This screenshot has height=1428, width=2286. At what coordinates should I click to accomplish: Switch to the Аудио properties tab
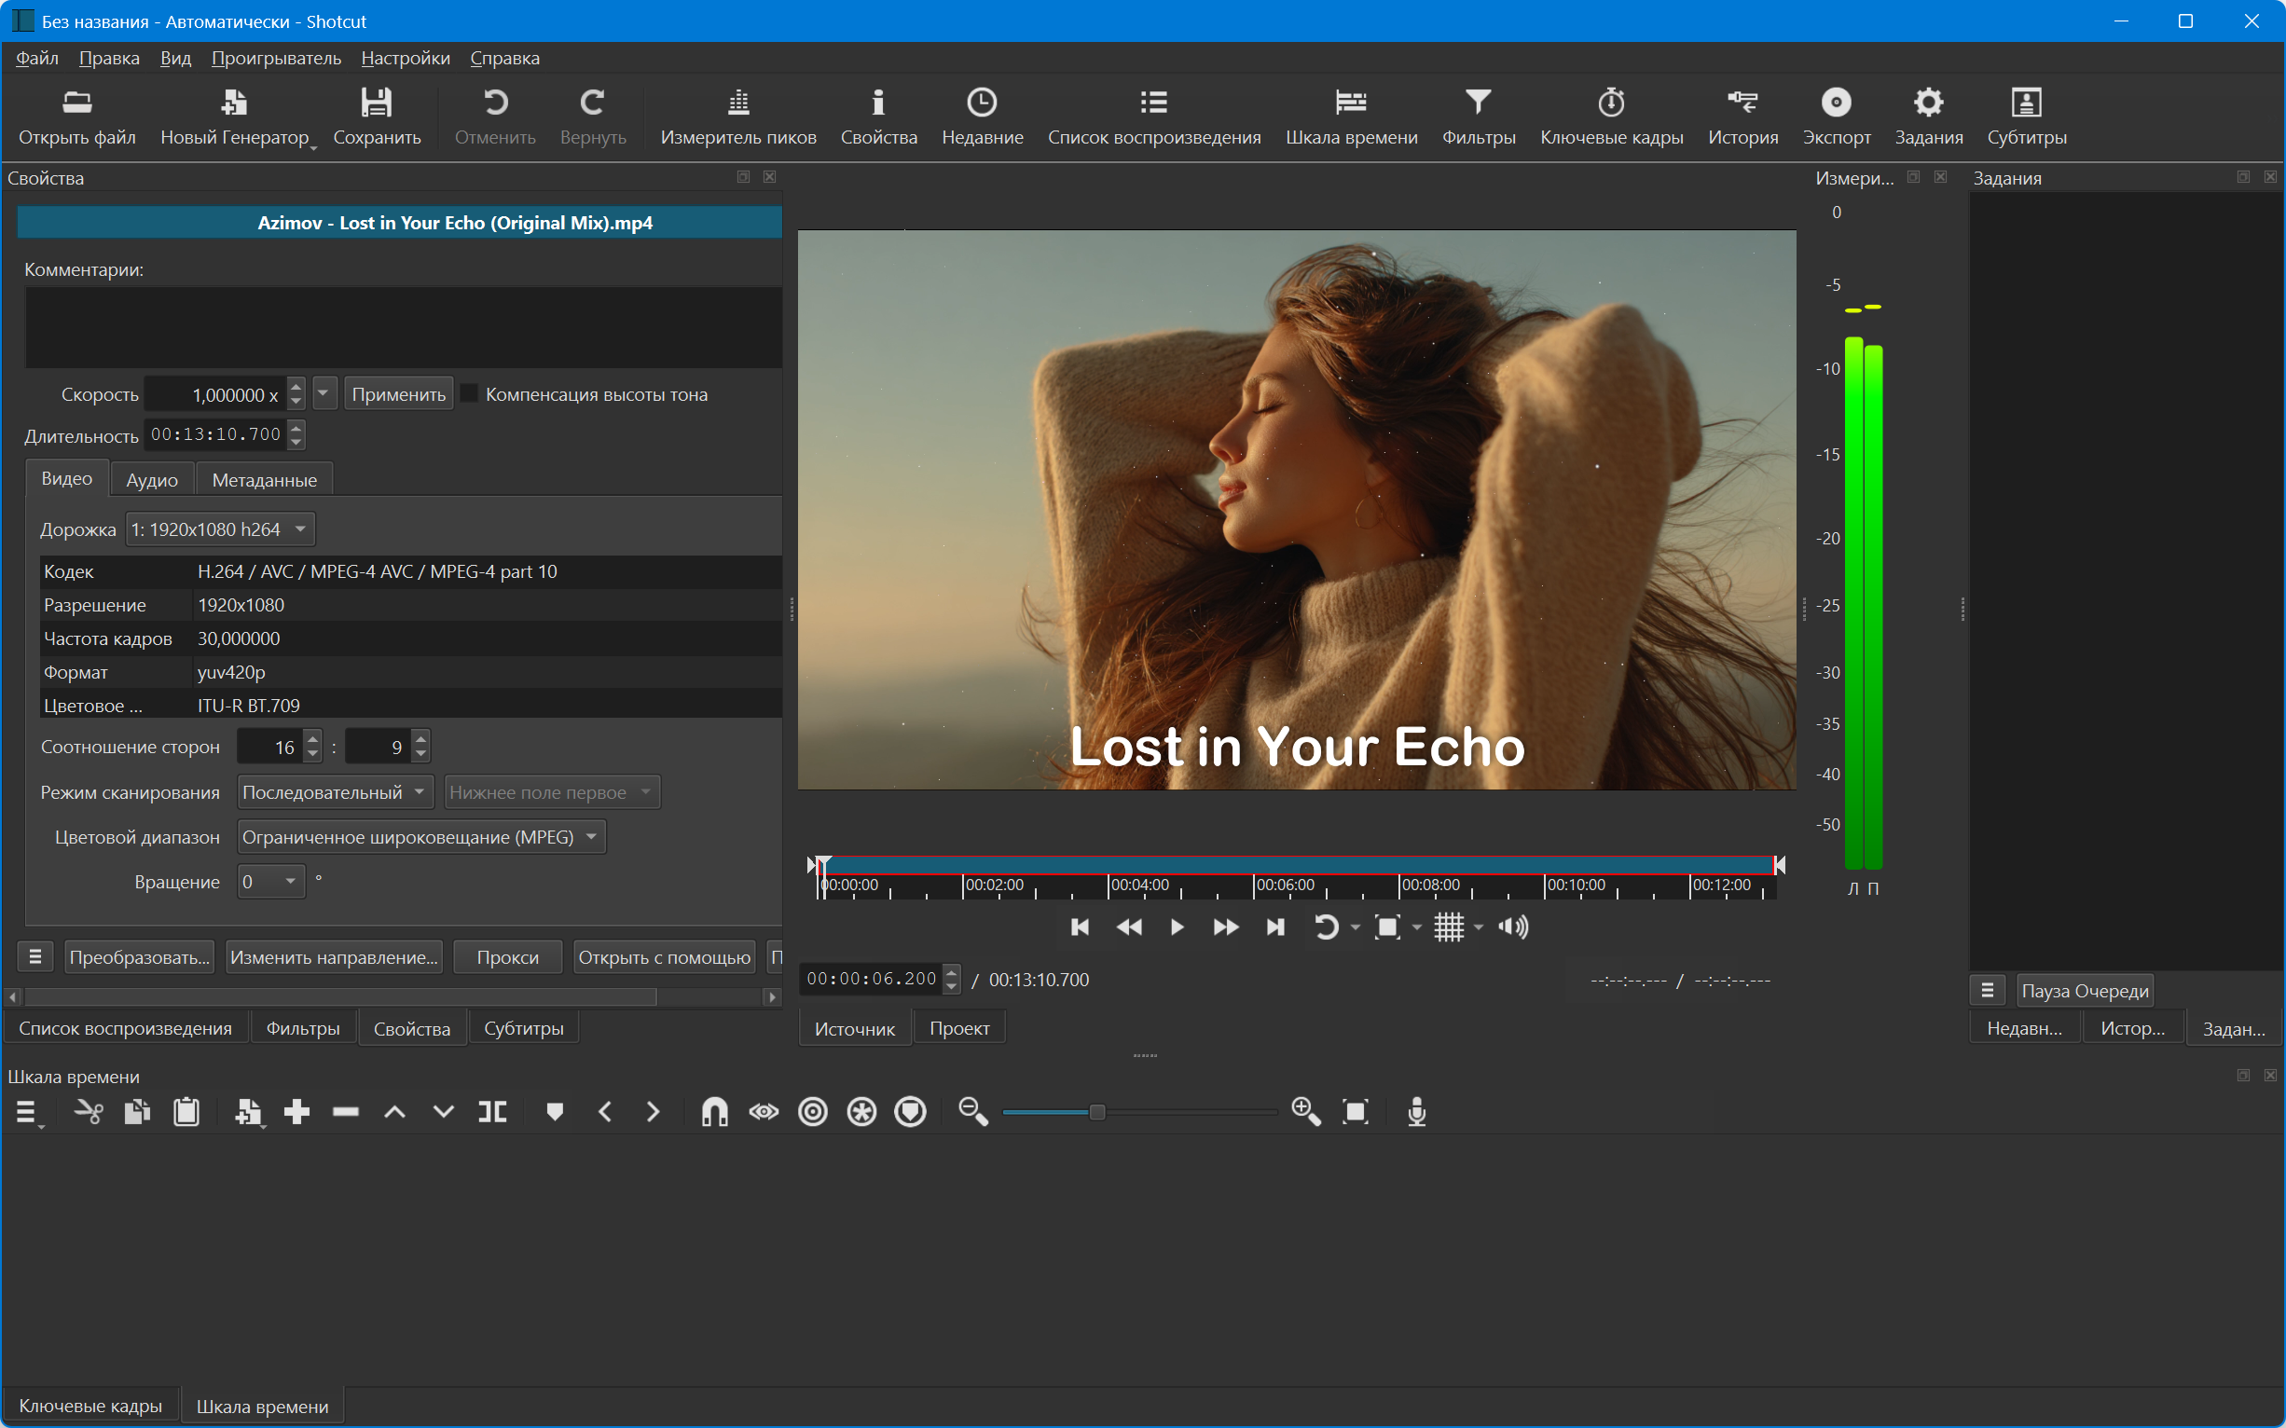152,480
